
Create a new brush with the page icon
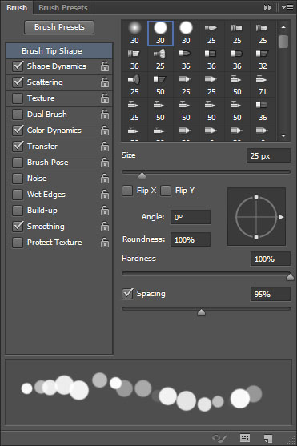(x=268, y=438)
